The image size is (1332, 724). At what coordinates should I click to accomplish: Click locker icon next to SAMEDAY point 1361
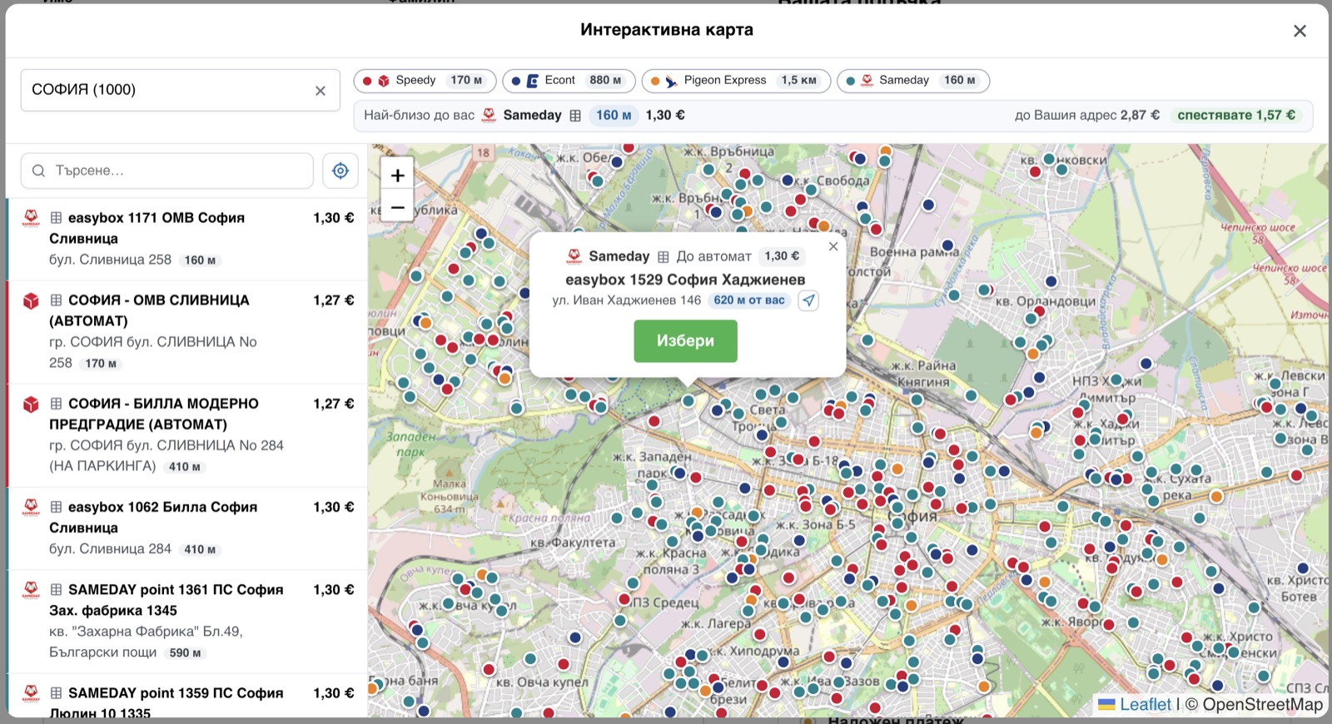[56, 589]
